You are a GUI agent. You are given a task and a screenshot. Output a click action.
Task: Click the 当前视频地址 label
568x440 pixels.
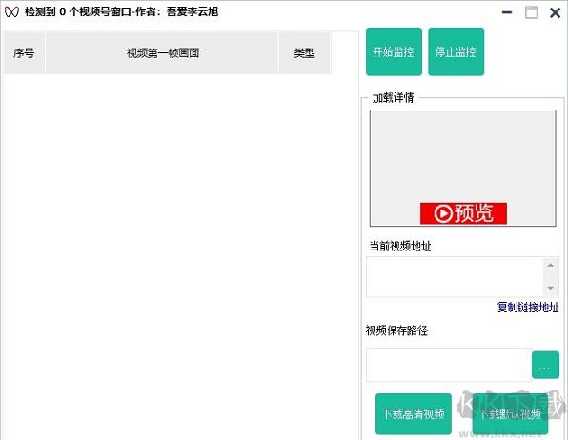pyautogui.click(x=400, y=247)
